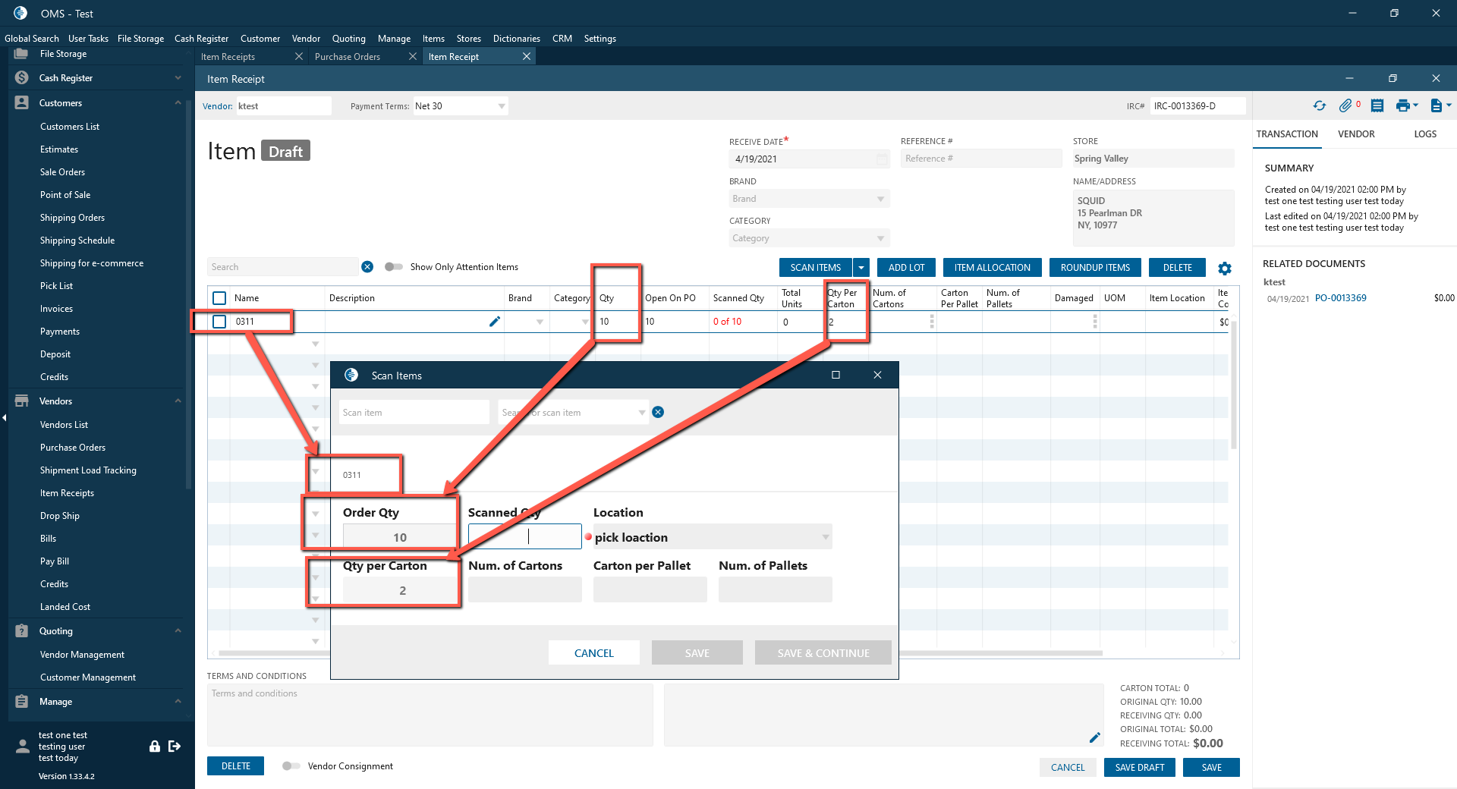Print the receipt using the printer icon
Screen dimensions: 1457x789
1403,106
